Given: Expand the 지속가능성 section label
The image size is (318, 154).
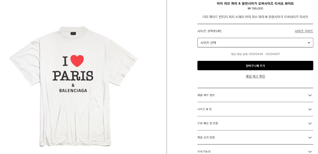Looking at the screenshot, I should tap(204, 152).
